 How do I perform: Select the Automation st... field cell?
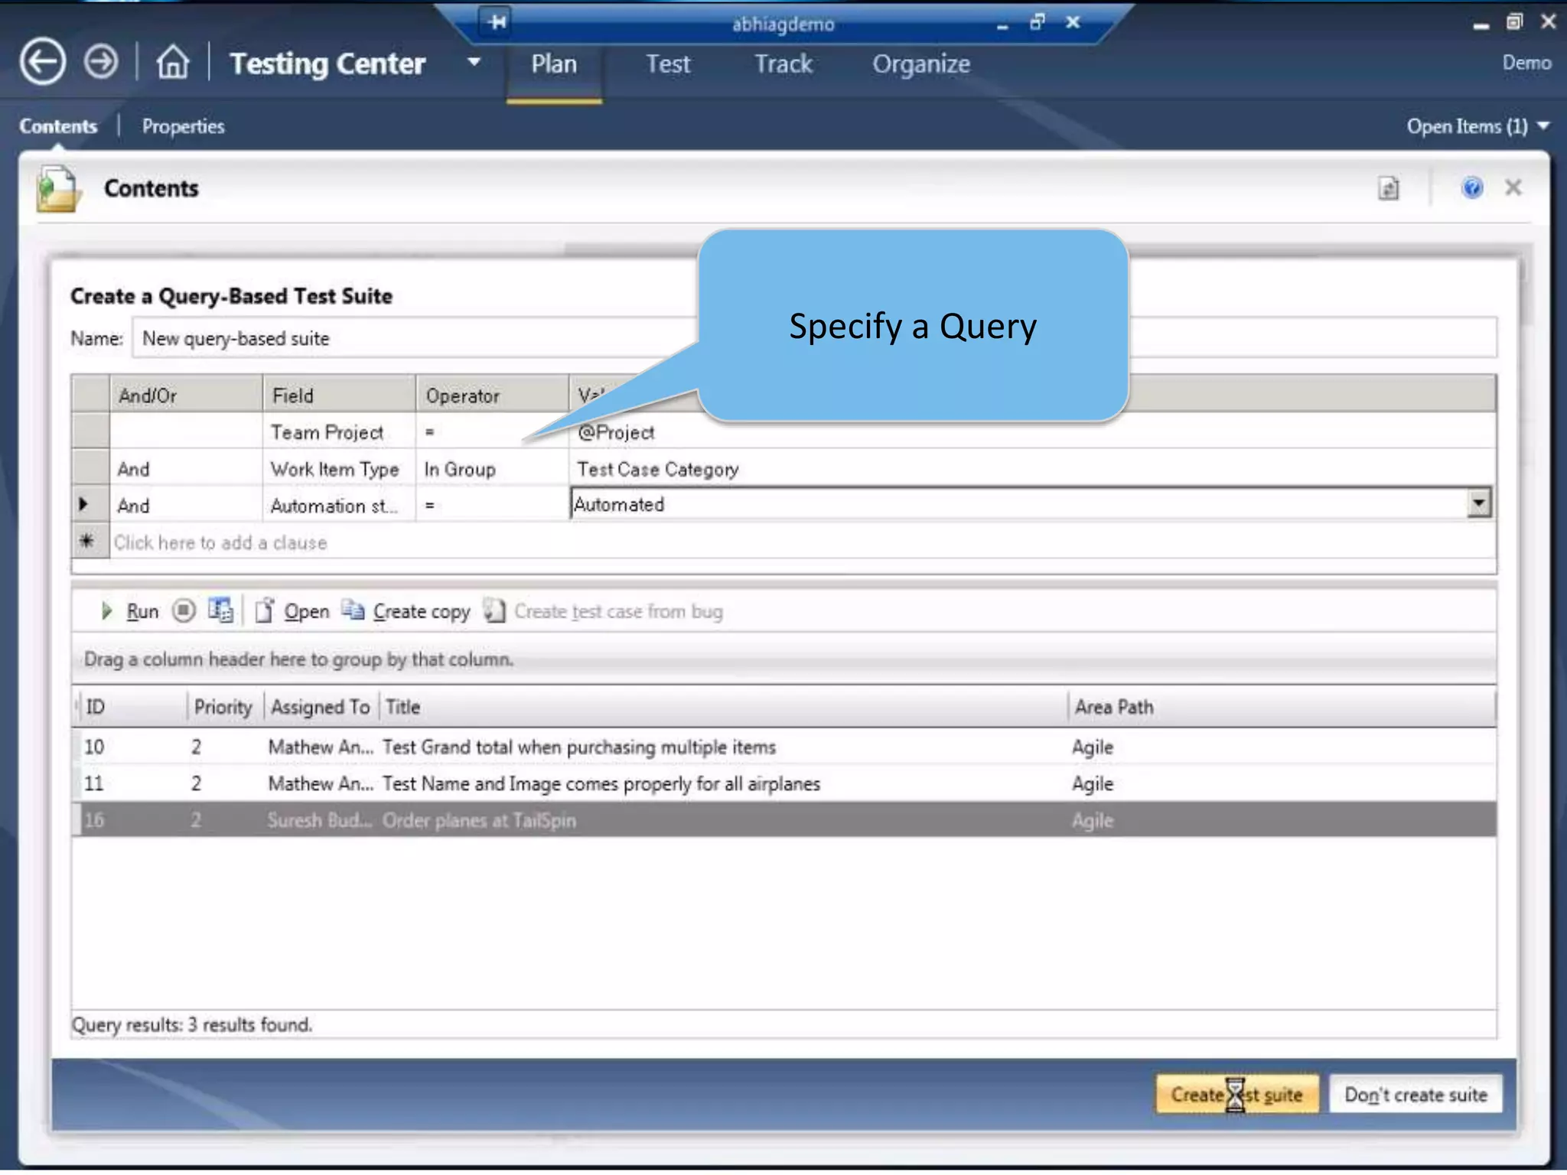(x=340, y=506)
